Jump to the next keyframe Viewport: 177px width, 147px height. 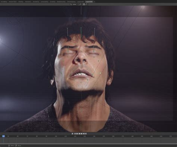(x=84, y=134)
